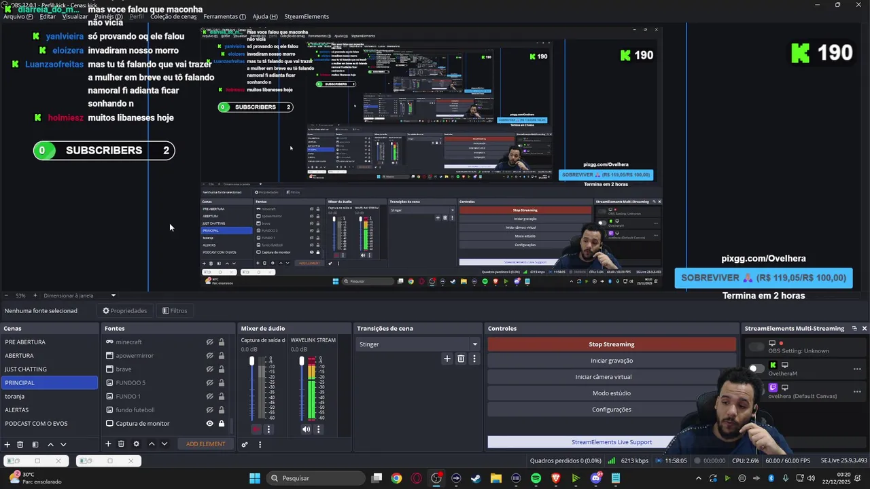Open Editar menu
The image size is (870, 489).
pos(48,16)
